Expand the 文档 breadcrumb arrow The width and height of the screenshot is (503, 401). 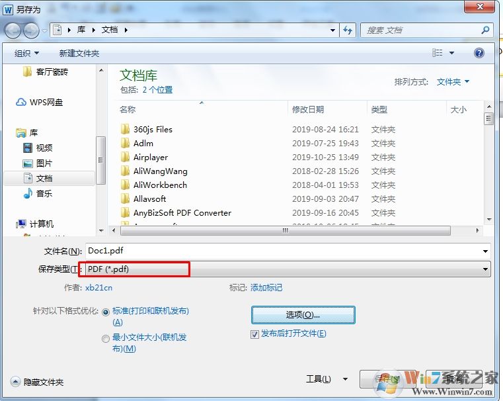point(126,30)
